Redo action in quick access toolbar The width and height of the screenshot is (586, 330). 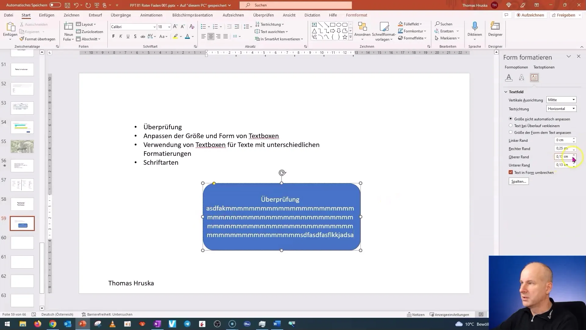[88, 5]
